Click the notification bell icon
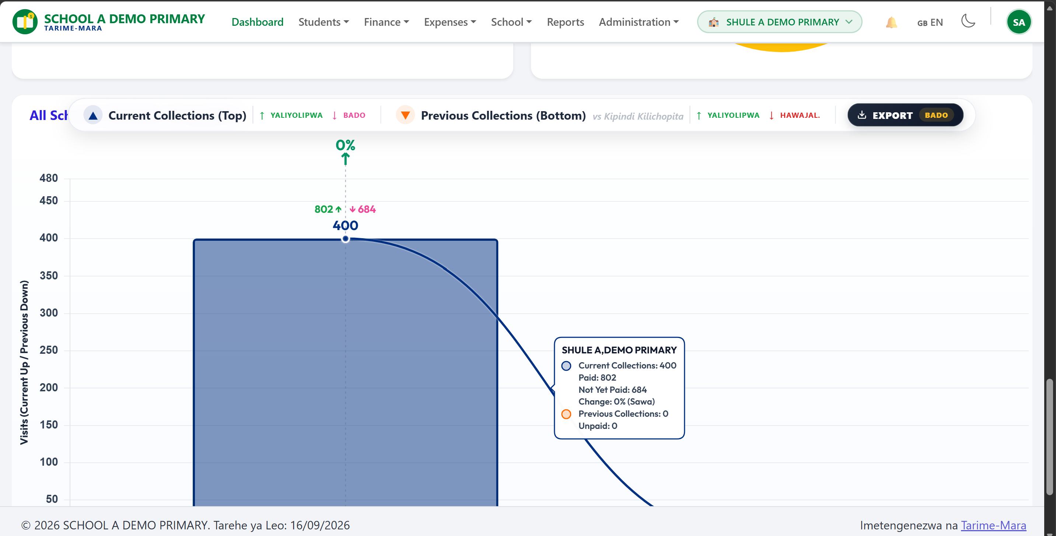Screen dimensions: 1056x536 (x=891, y=22)
